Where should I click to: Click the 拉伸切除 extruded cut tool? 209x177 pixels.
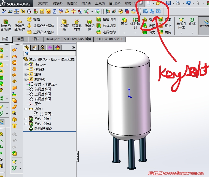pos(64,25)
